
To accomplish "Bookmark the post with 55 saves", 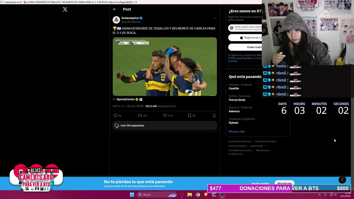I will [x=189, y=116].
